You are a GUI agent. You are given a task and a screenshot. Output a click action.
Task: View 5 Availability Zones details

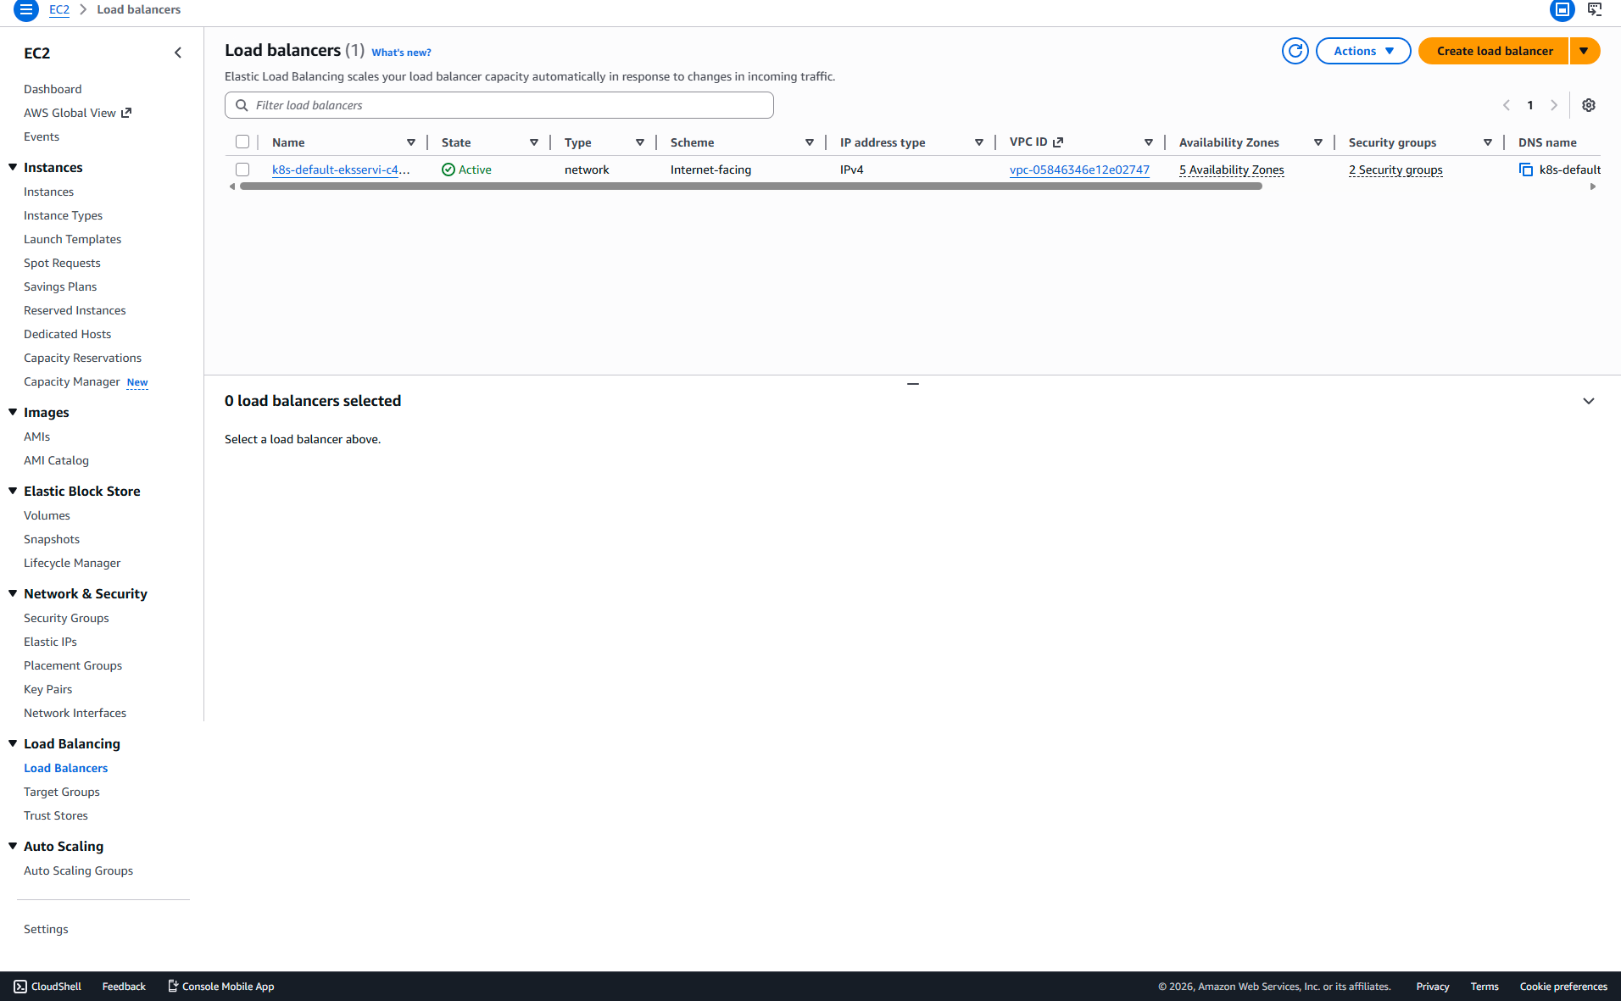(x=1231, y=170)
